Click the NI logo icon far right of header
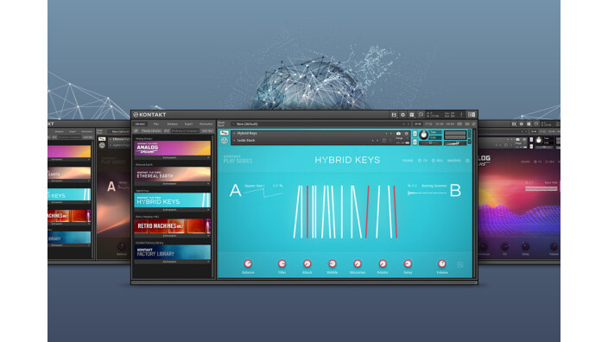The image size is (608, 342). point(472,115)
